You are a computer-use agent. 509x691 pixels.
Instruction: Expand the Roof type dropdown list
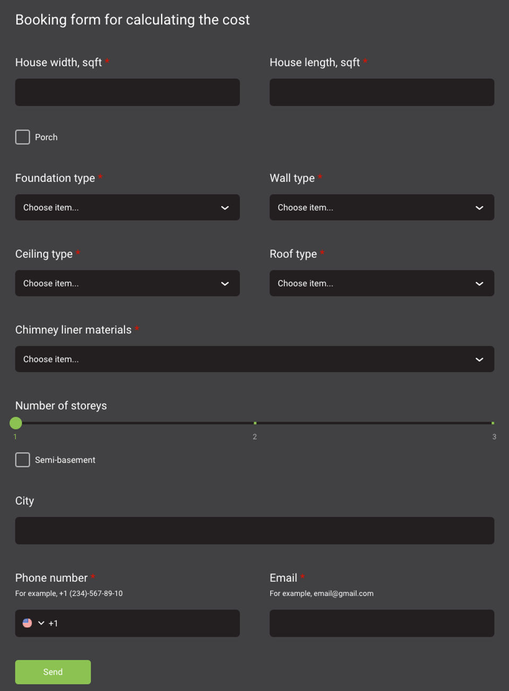[x=382, y=284]
